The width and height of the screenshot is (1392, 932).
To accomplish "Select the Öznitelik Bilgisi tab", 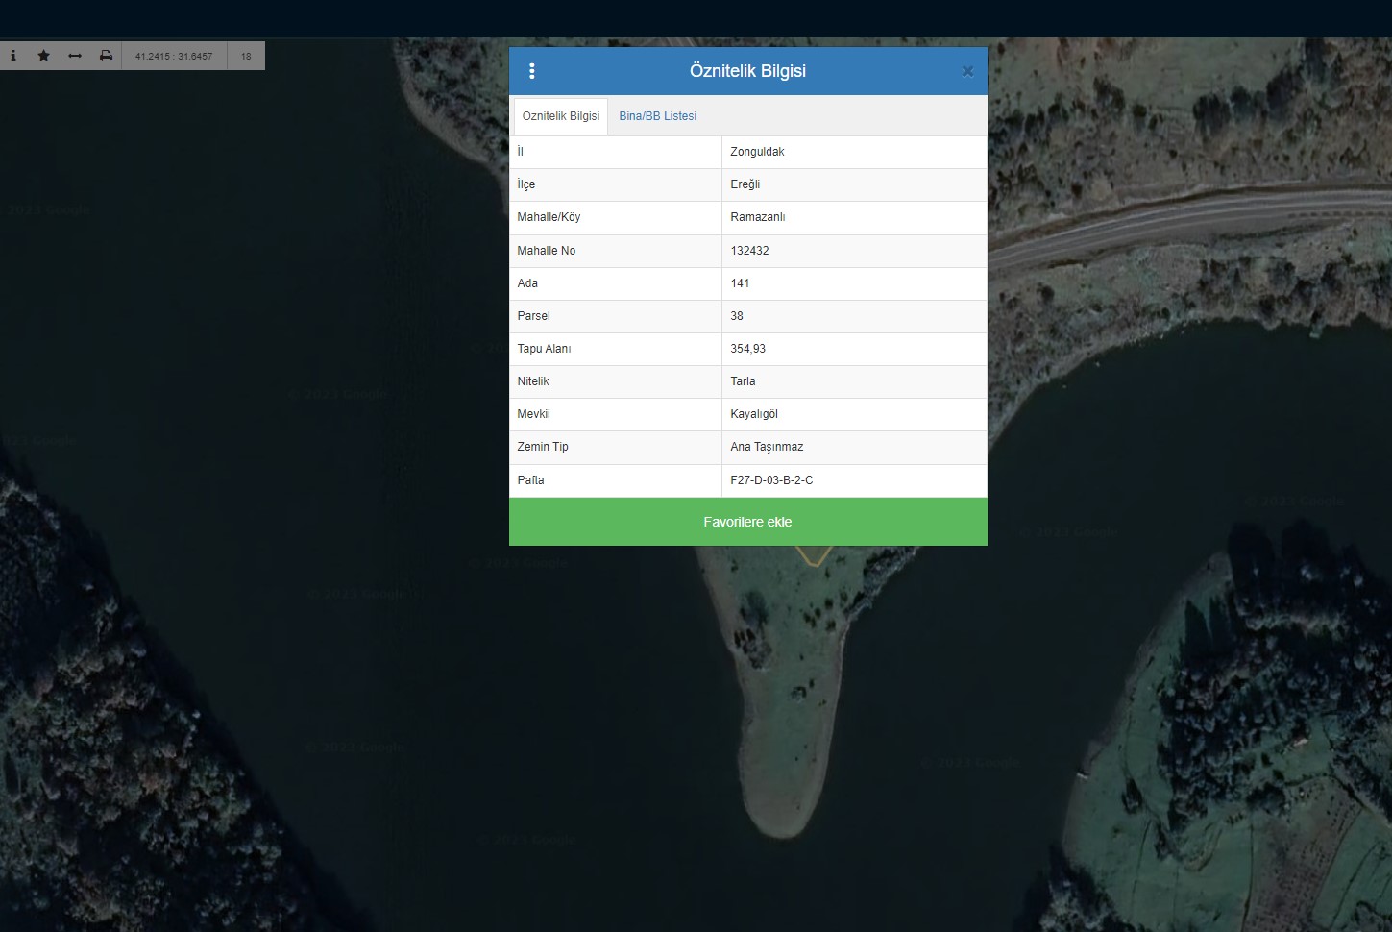I will 560,116.
